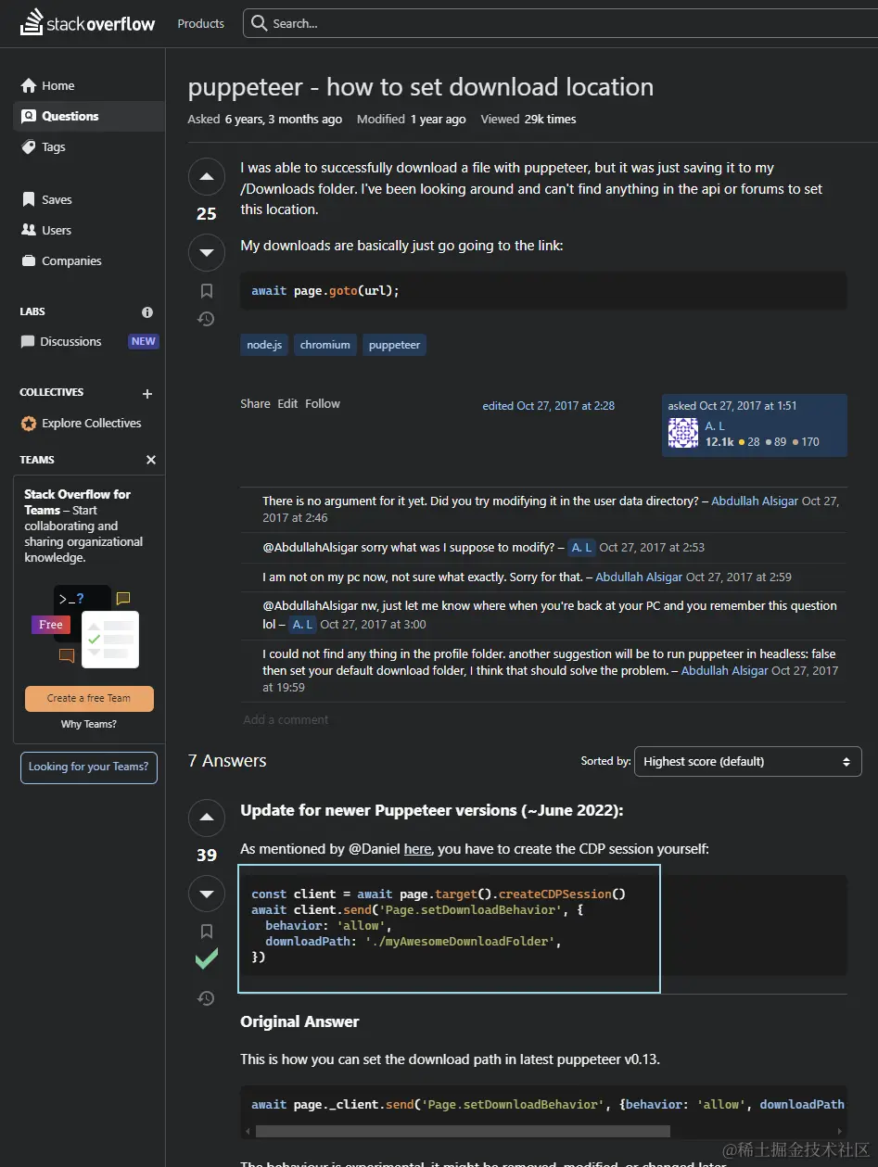Open the Why Teams? link
Screen dimensions: 878x1167
pyautogui.click(x=89, y=724)
